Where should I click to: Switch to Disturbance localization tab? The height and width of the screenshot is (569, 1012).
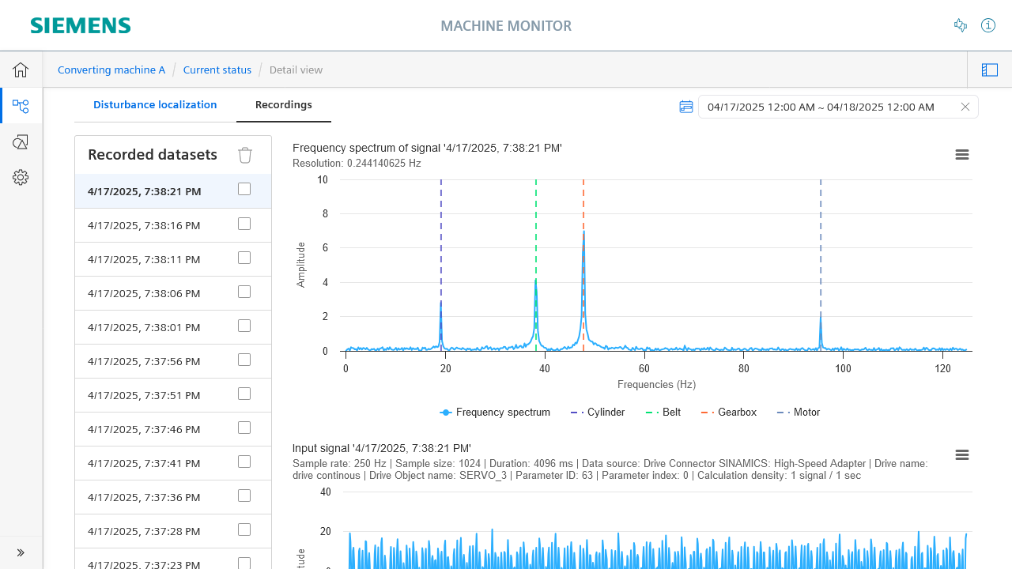[155, 105]
